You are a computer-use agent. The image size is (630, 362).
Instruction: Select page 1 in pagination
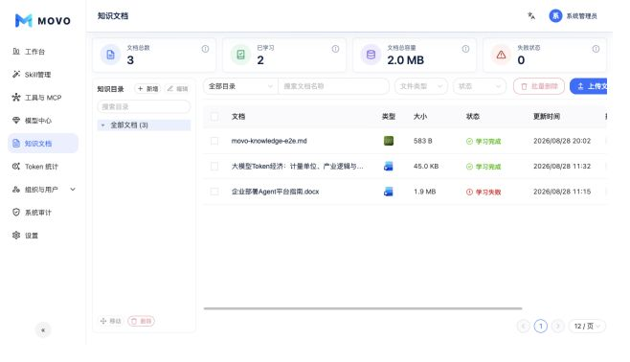click(x=540, y=326)
